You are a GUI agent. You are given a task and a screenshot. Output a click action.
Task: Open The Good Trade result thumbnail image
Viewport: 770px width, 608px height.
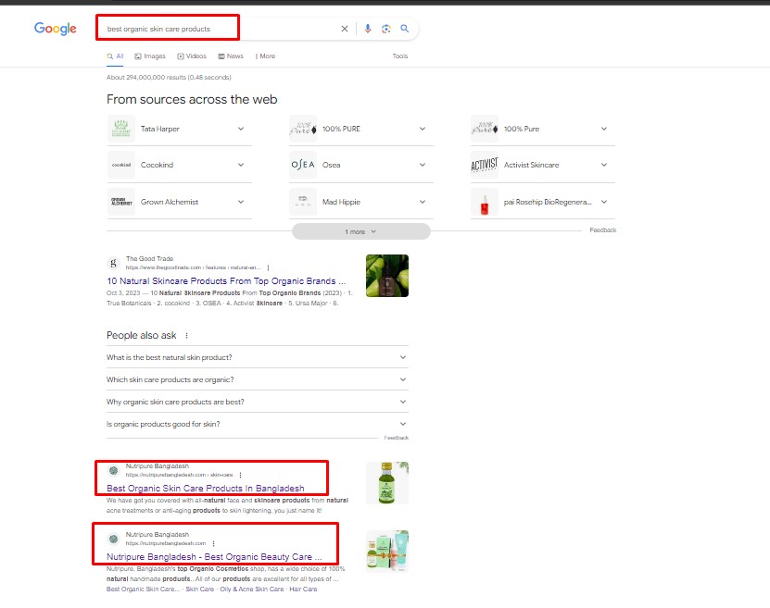[x=387, y=276]
